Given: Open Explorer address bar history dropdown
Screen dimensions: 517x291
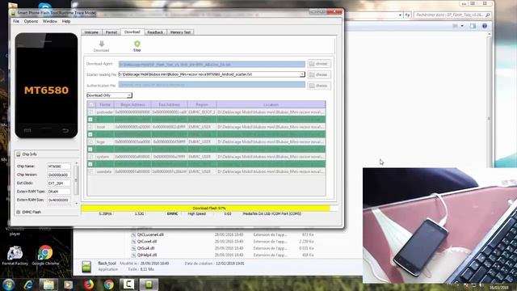Looking at the screenshot, I should click(x=400, y=15).
